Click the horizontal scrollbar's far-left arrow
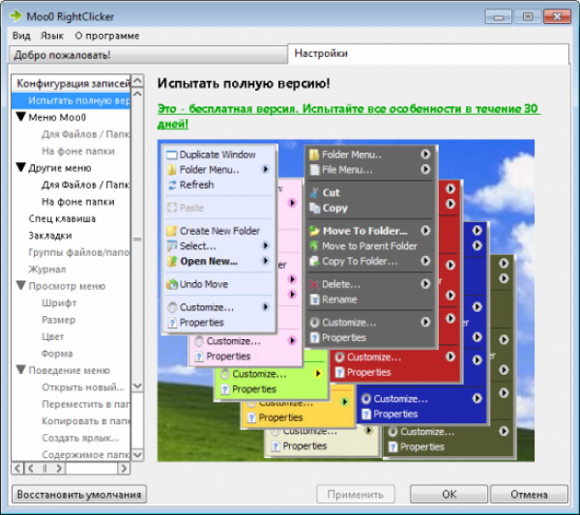Screen dimensions: 580x515 click(x=17, y=469)
